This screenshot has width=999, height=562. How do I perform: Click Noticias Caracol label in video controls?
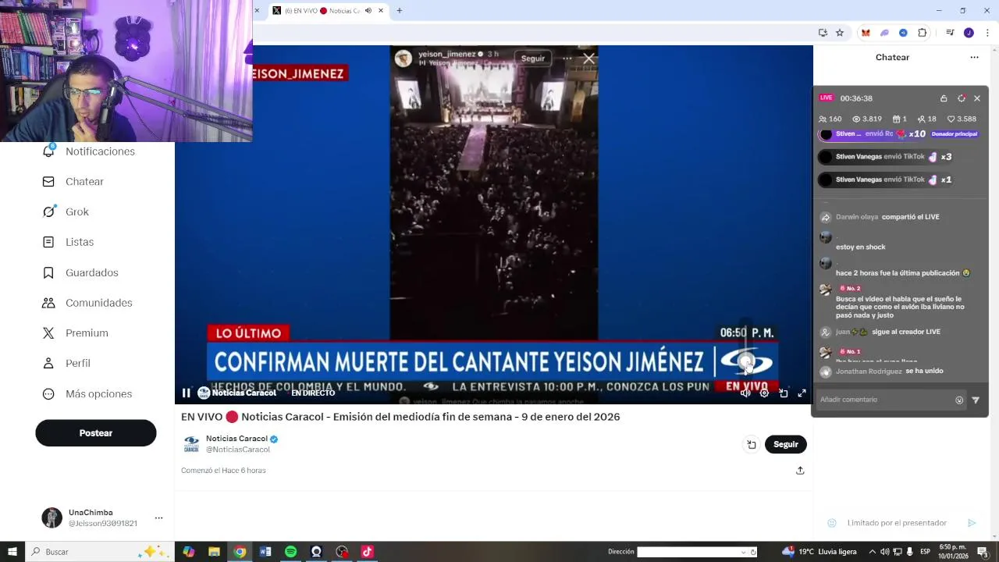point(244,393)
